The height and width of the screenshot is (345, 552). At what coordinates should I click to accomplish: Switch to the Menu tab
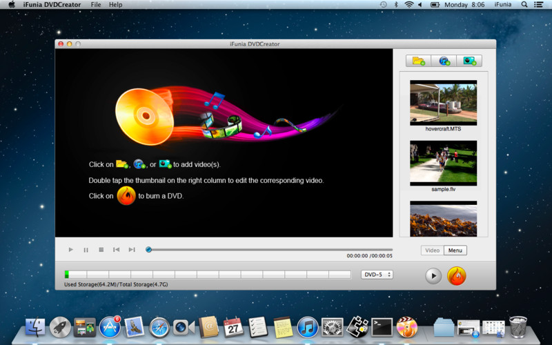pyautogui.click(x=455, y=250)
